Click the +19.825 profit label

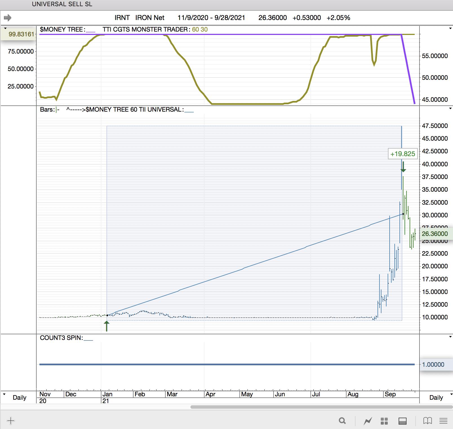click(x=403, y=154)
